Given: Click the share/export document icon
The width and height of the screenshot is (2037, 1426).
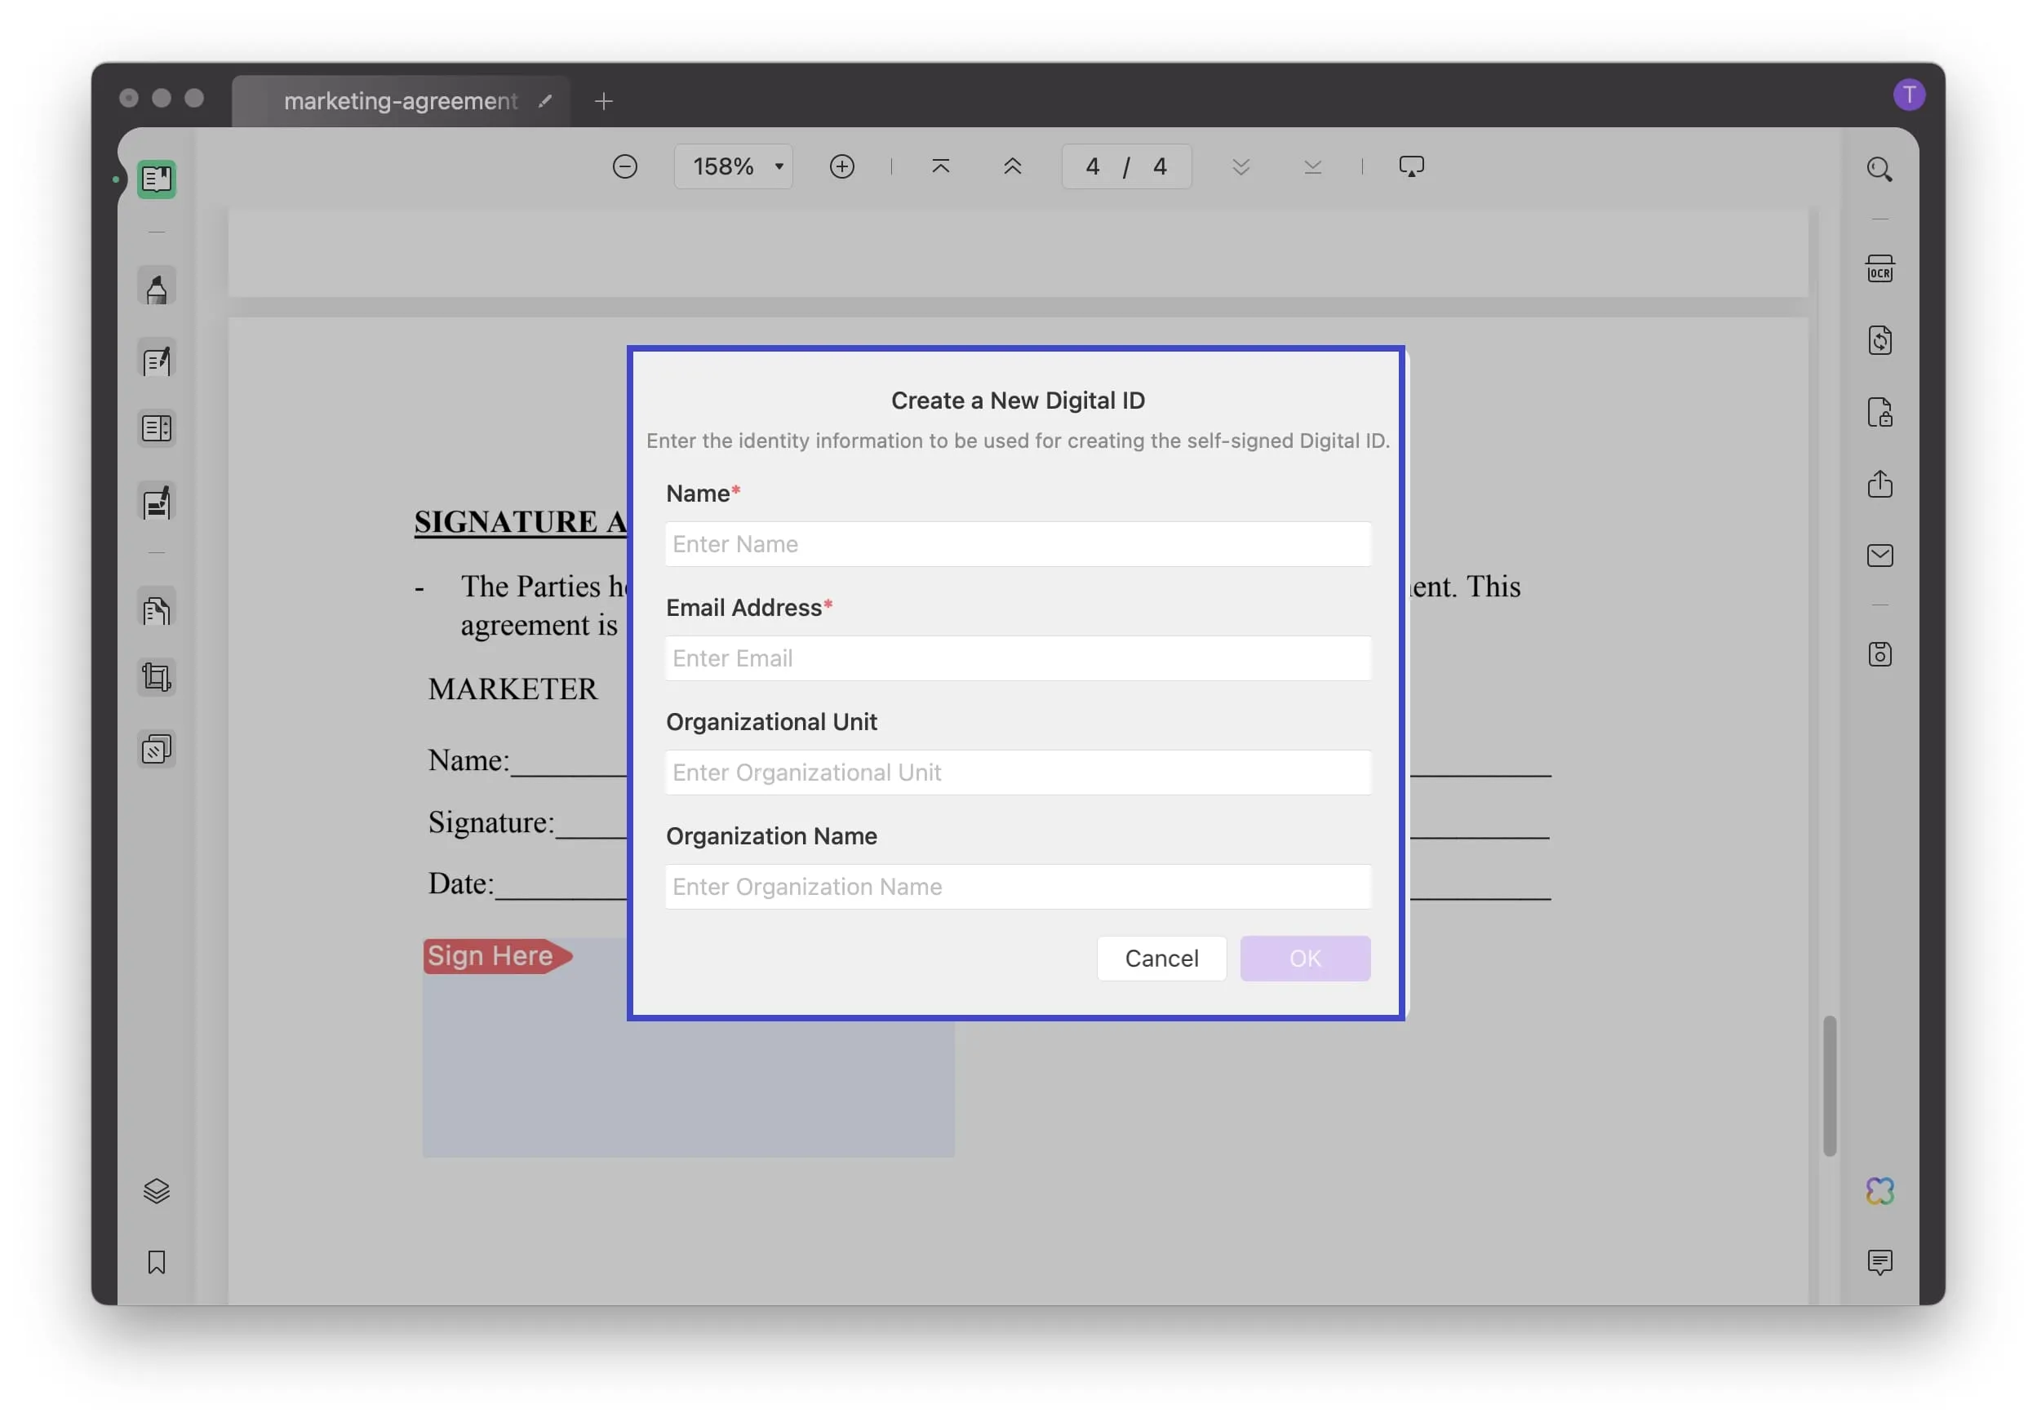Looking at the screenshot, I should 1884,484.
